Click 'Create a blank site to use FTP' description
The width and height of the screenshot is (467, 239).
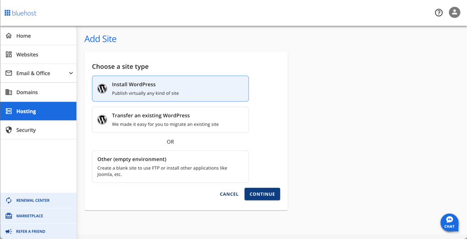pyautogui.click(x=162, y=171)
